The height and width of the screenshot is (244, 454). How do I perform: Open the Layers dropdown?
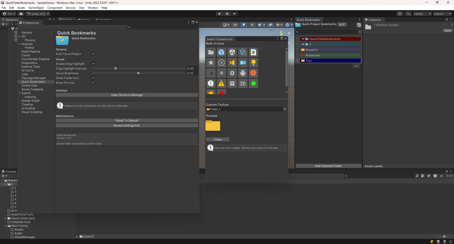[x=422, y=14]
